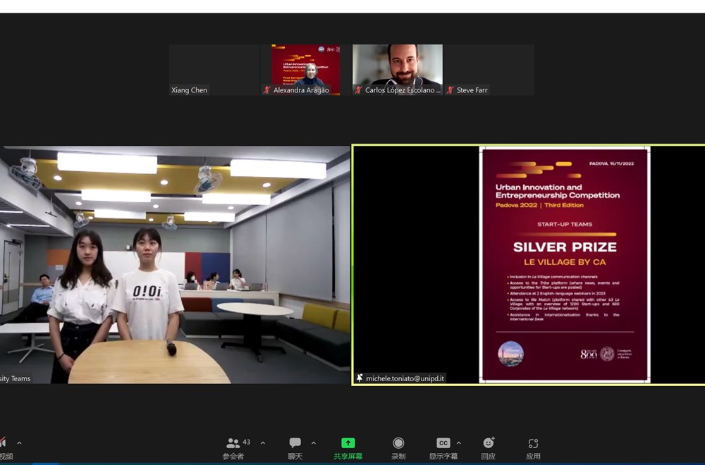Open the reactions smiley (回应)
705x465 pixels.
489,448
